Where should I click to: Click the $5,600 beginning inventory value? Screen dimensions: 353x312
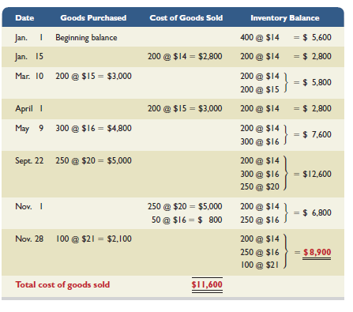pos(317,37)
